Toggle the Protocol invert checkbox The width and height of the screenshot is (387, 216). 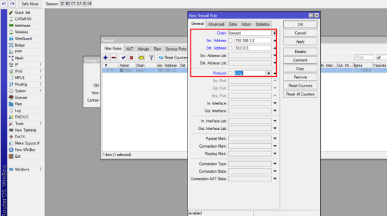point(231,73)
